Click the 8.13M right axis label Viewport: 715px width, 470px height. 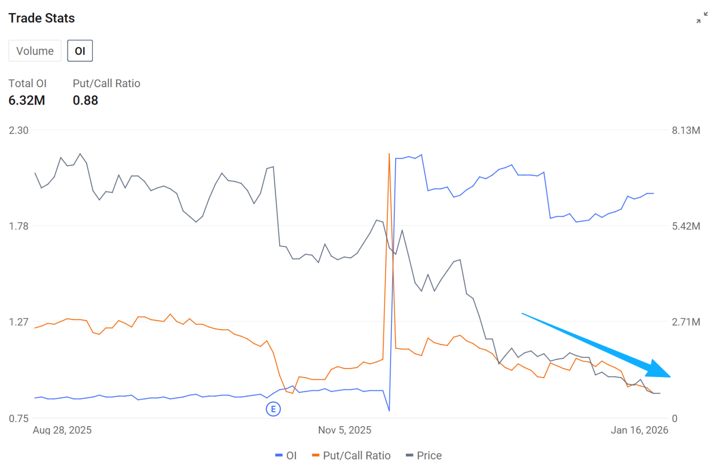click(x=686, y=131)
